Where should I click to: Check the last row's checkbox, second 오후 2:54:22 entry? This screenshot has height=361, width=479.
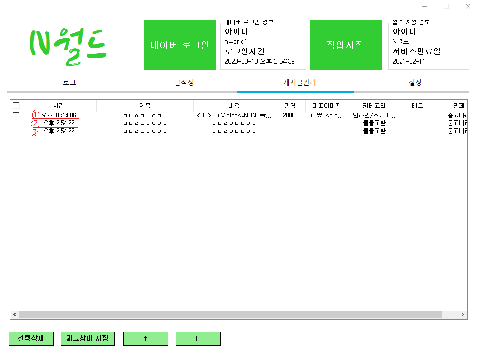16,131
